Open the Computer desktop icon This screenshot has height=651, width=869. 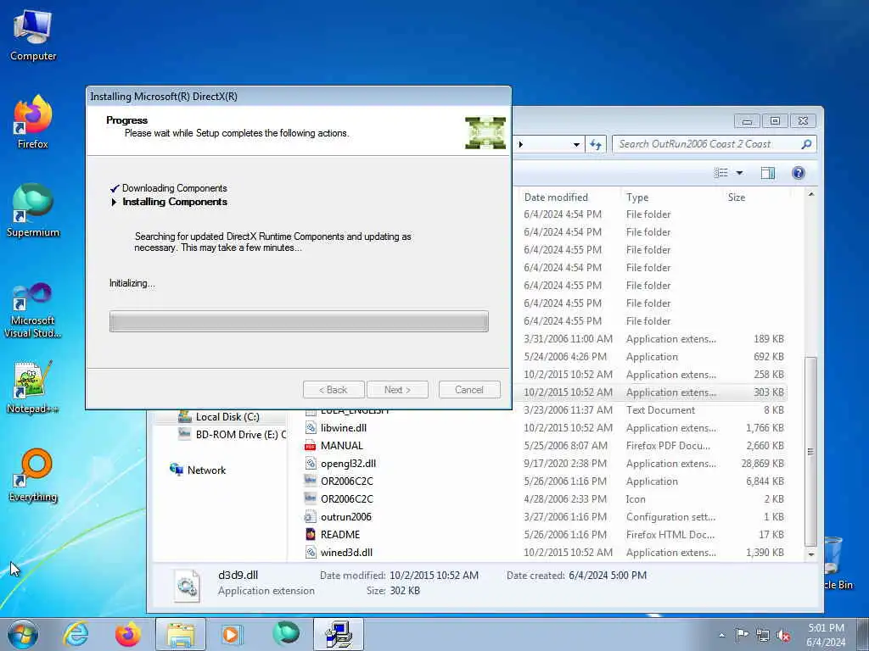(33, 36)
